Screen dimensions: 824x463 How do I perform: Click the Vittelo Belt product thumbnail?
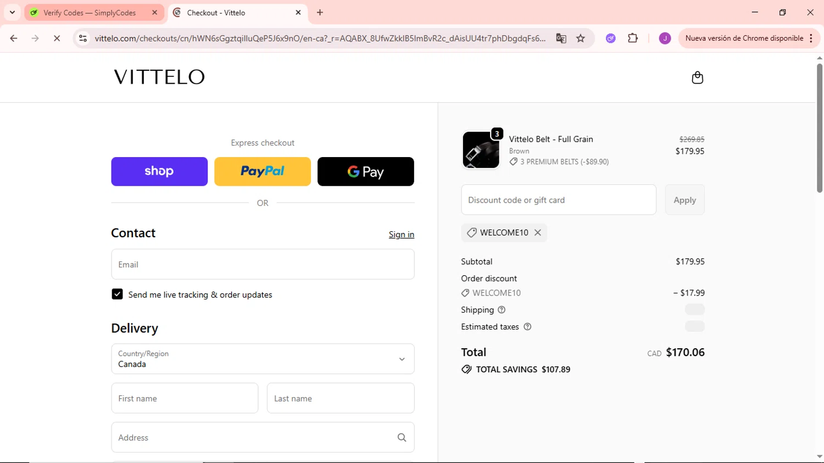click(x=481, y=150)
